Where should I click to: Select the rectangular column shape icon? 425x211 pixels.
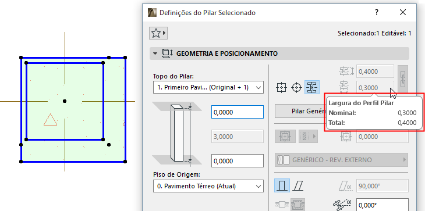tap(281, 88)
